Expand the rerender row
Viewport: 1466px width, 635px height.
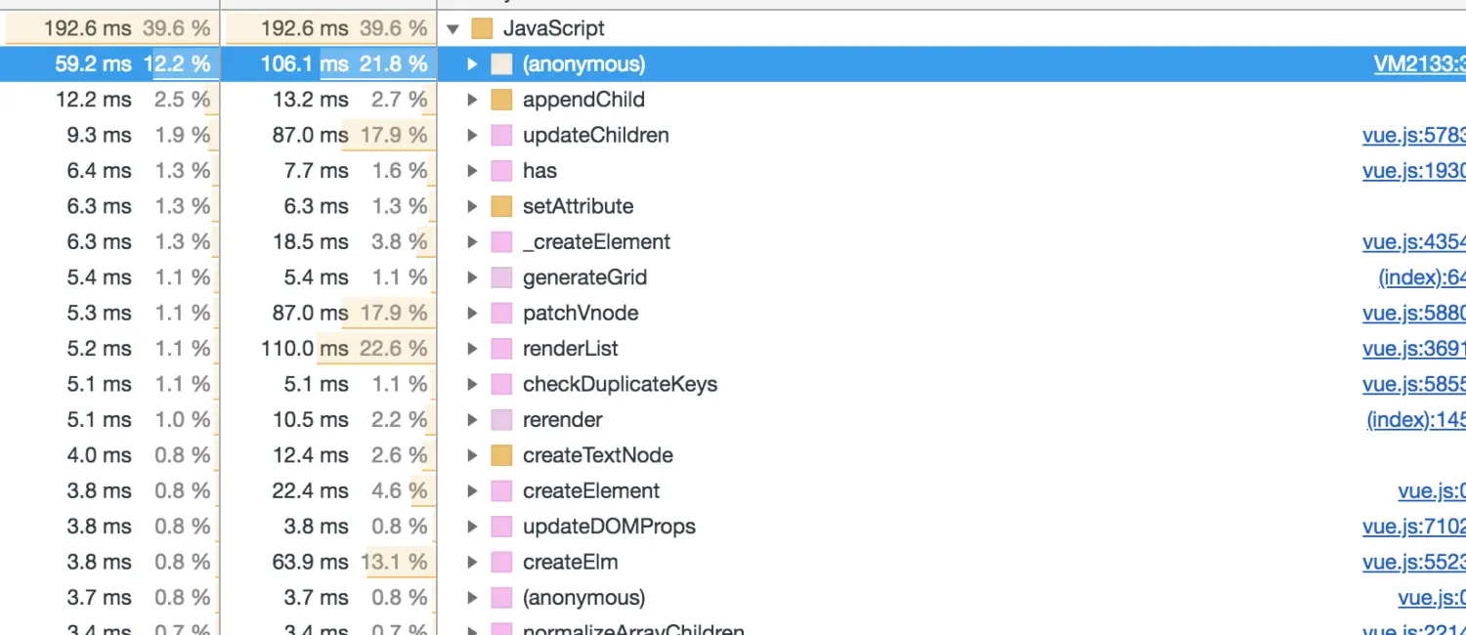(x=472, y=420)
